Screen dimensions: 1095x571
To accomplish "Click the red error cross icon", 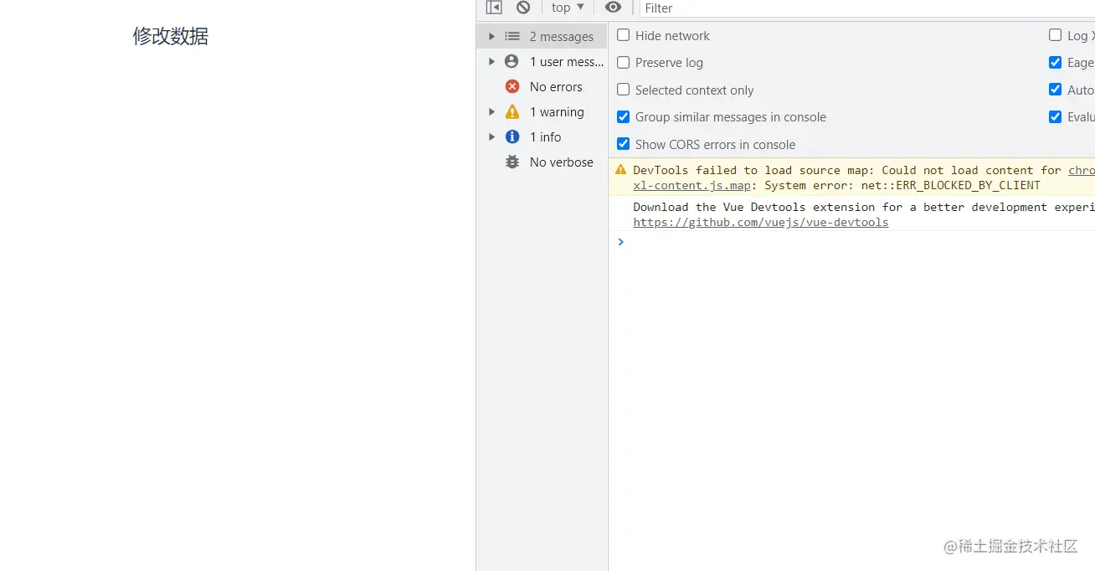I will point(512,87).
